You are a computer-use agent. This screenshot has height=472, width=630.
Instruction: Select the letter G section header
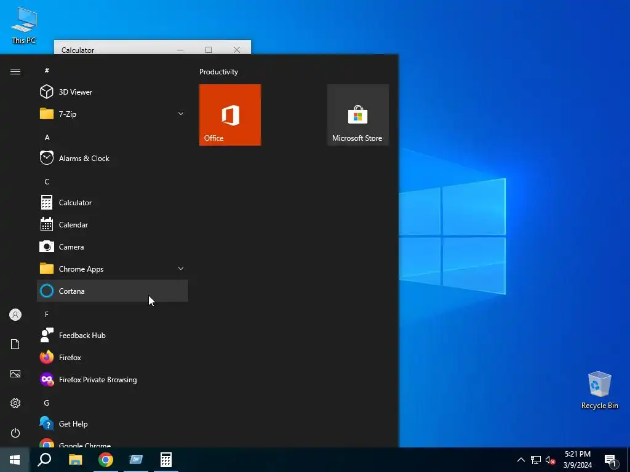pyautogui.click(x=47, y=403)
